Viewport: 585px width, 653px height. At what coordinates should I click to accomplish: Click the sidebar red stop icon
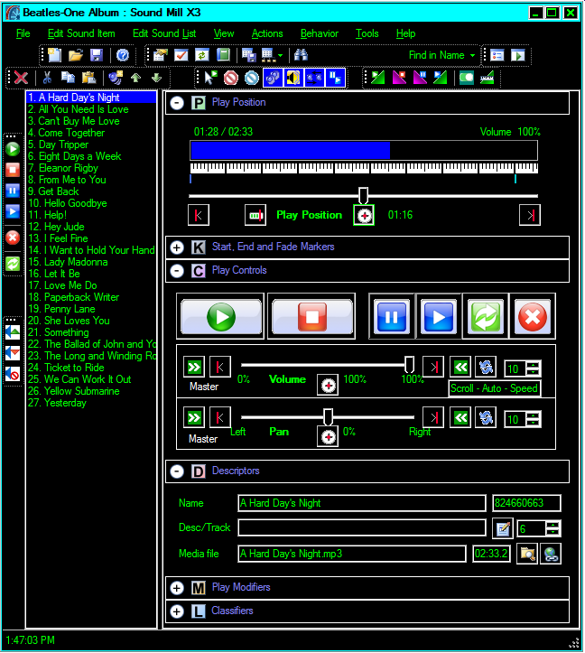[x=13, y=170]
